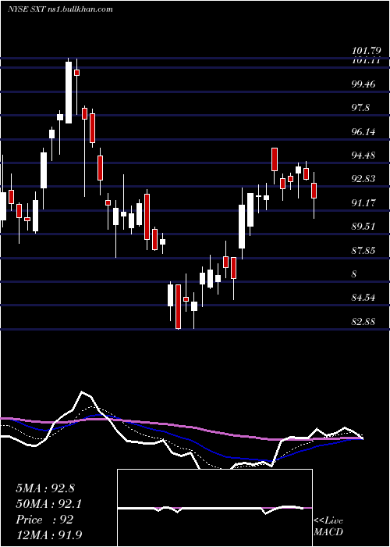This screenshot has height=547, width=390.
Task: Click the 12MA : 91.9 value
Action: (49, 535)
